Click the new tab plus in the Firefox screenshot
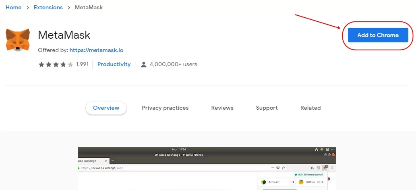Image resolution: width=416 pixels, height=190 pixels. point(113,161)
